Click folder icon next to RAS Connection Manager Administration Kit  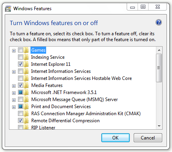click(x=26, y=114)
